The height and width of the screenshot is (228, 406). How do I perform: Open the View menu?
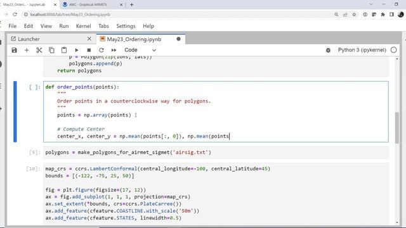point(46,26)
